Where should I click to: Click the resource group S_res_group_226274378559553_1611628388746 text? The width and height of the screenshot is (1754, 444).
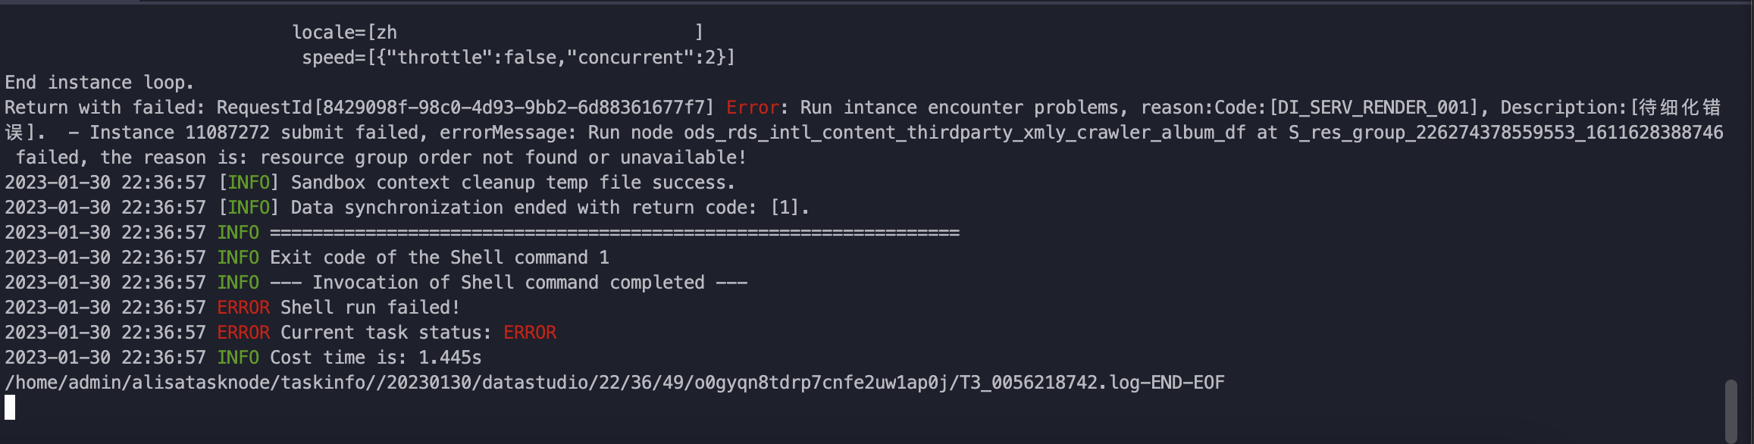click(x=1505, y=133)
